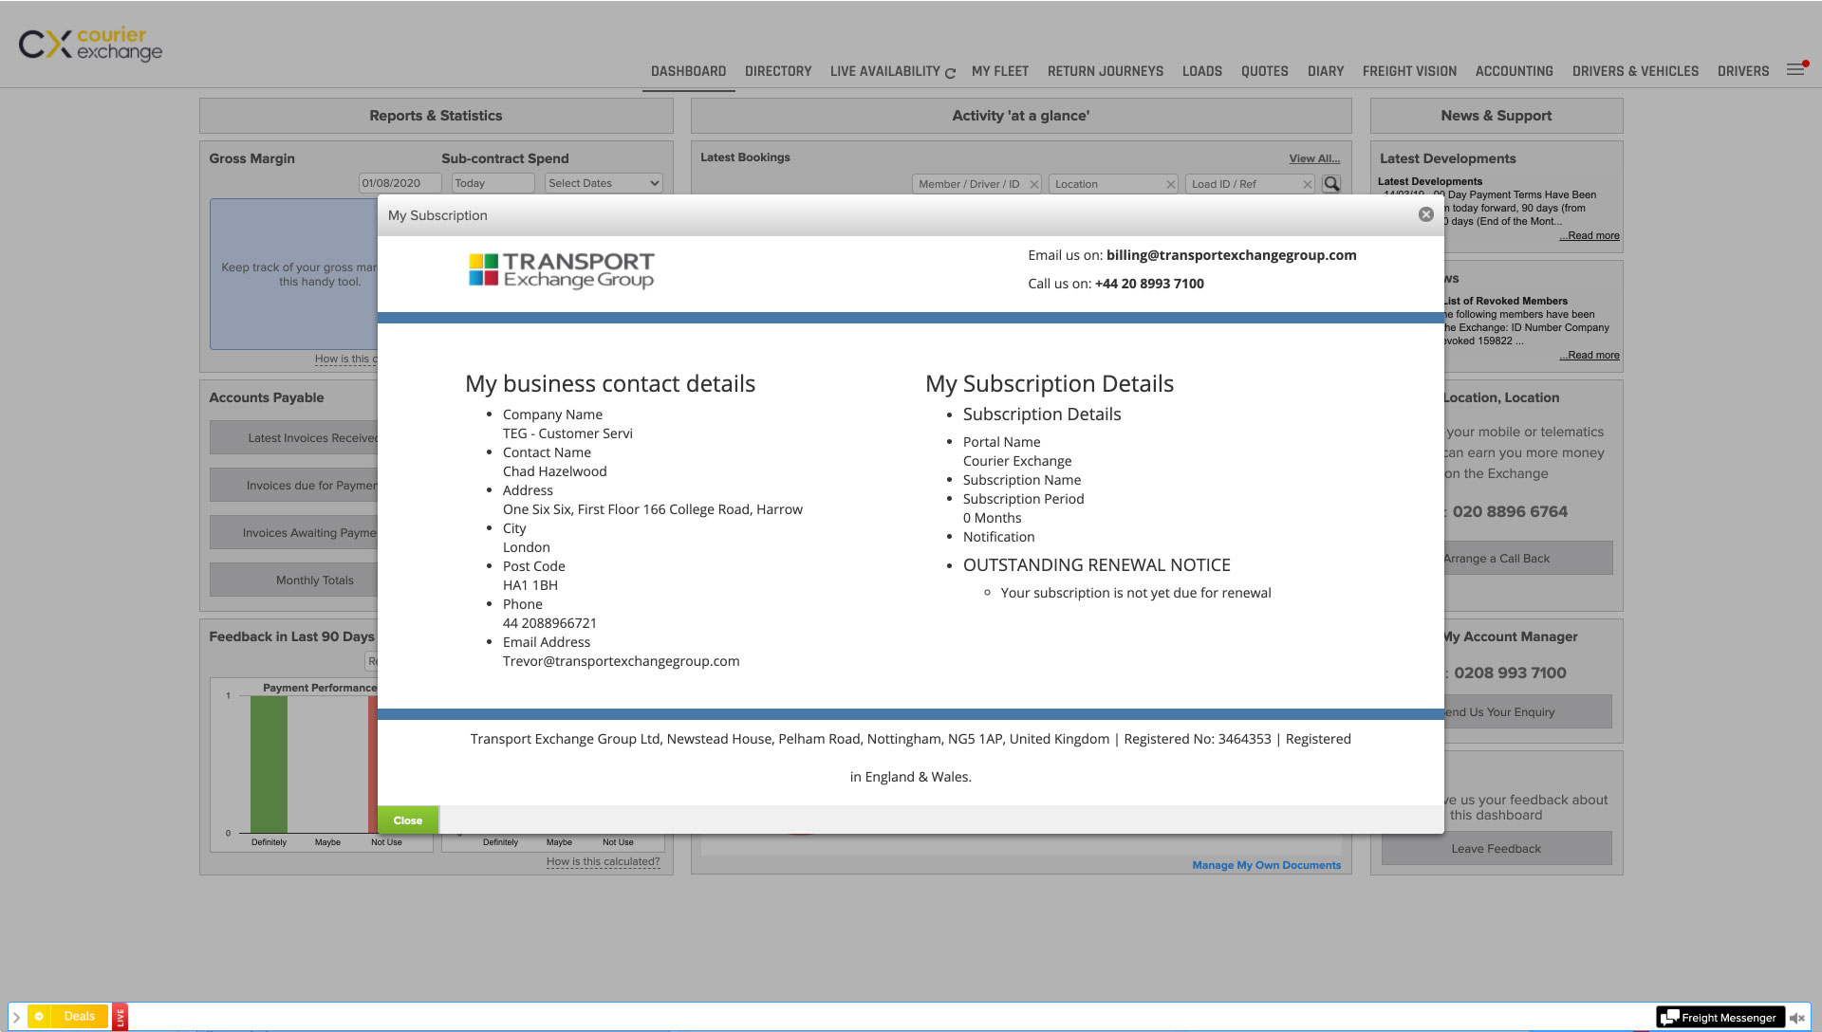
Task: Open the LOADS menu
Action: tap(1202, 71)
